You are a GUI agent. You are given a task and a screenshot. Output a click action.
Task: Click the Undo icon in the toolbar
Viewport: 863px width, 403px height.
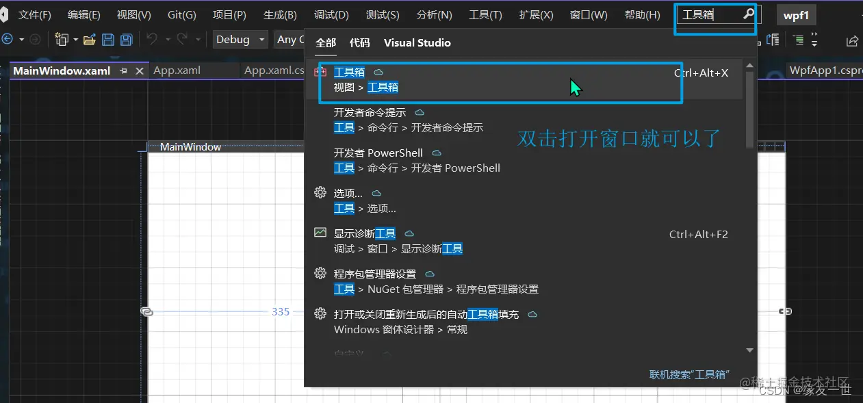coord(151,39)
